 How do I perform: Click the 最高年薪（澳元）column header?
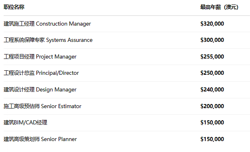(220, 7)
